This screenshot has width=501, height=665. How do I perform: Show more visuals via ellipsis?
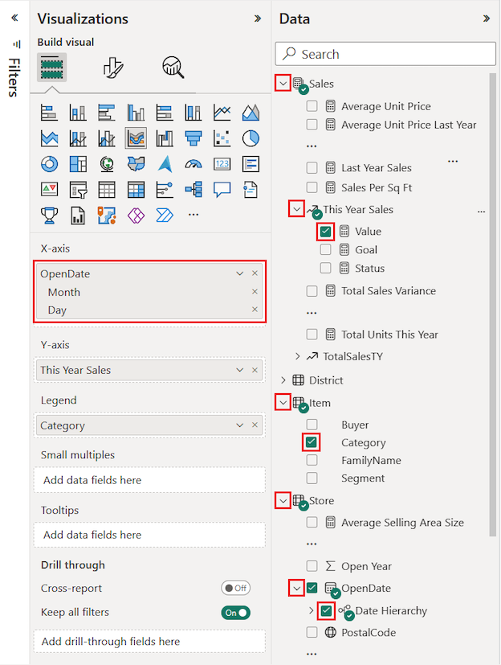click(x=193, y=215)
